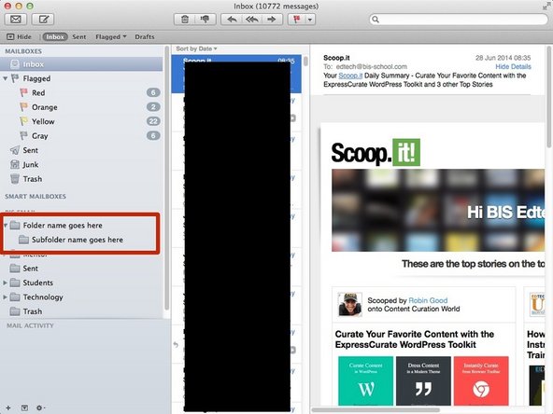Select Inbox mailbox in sidebar
553x414 pixels.
pyautogui.click(x=82, y=64)
